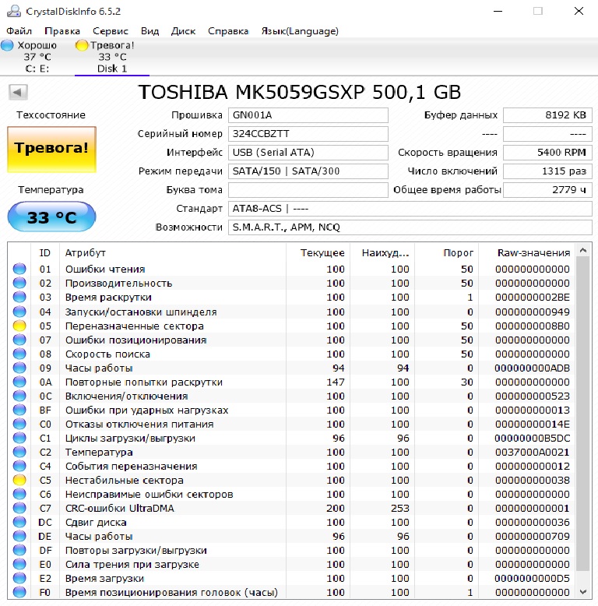Click the rotation speed field 5400 RPM
Viewport: 598px width, 606px height.
coord(547,152)
